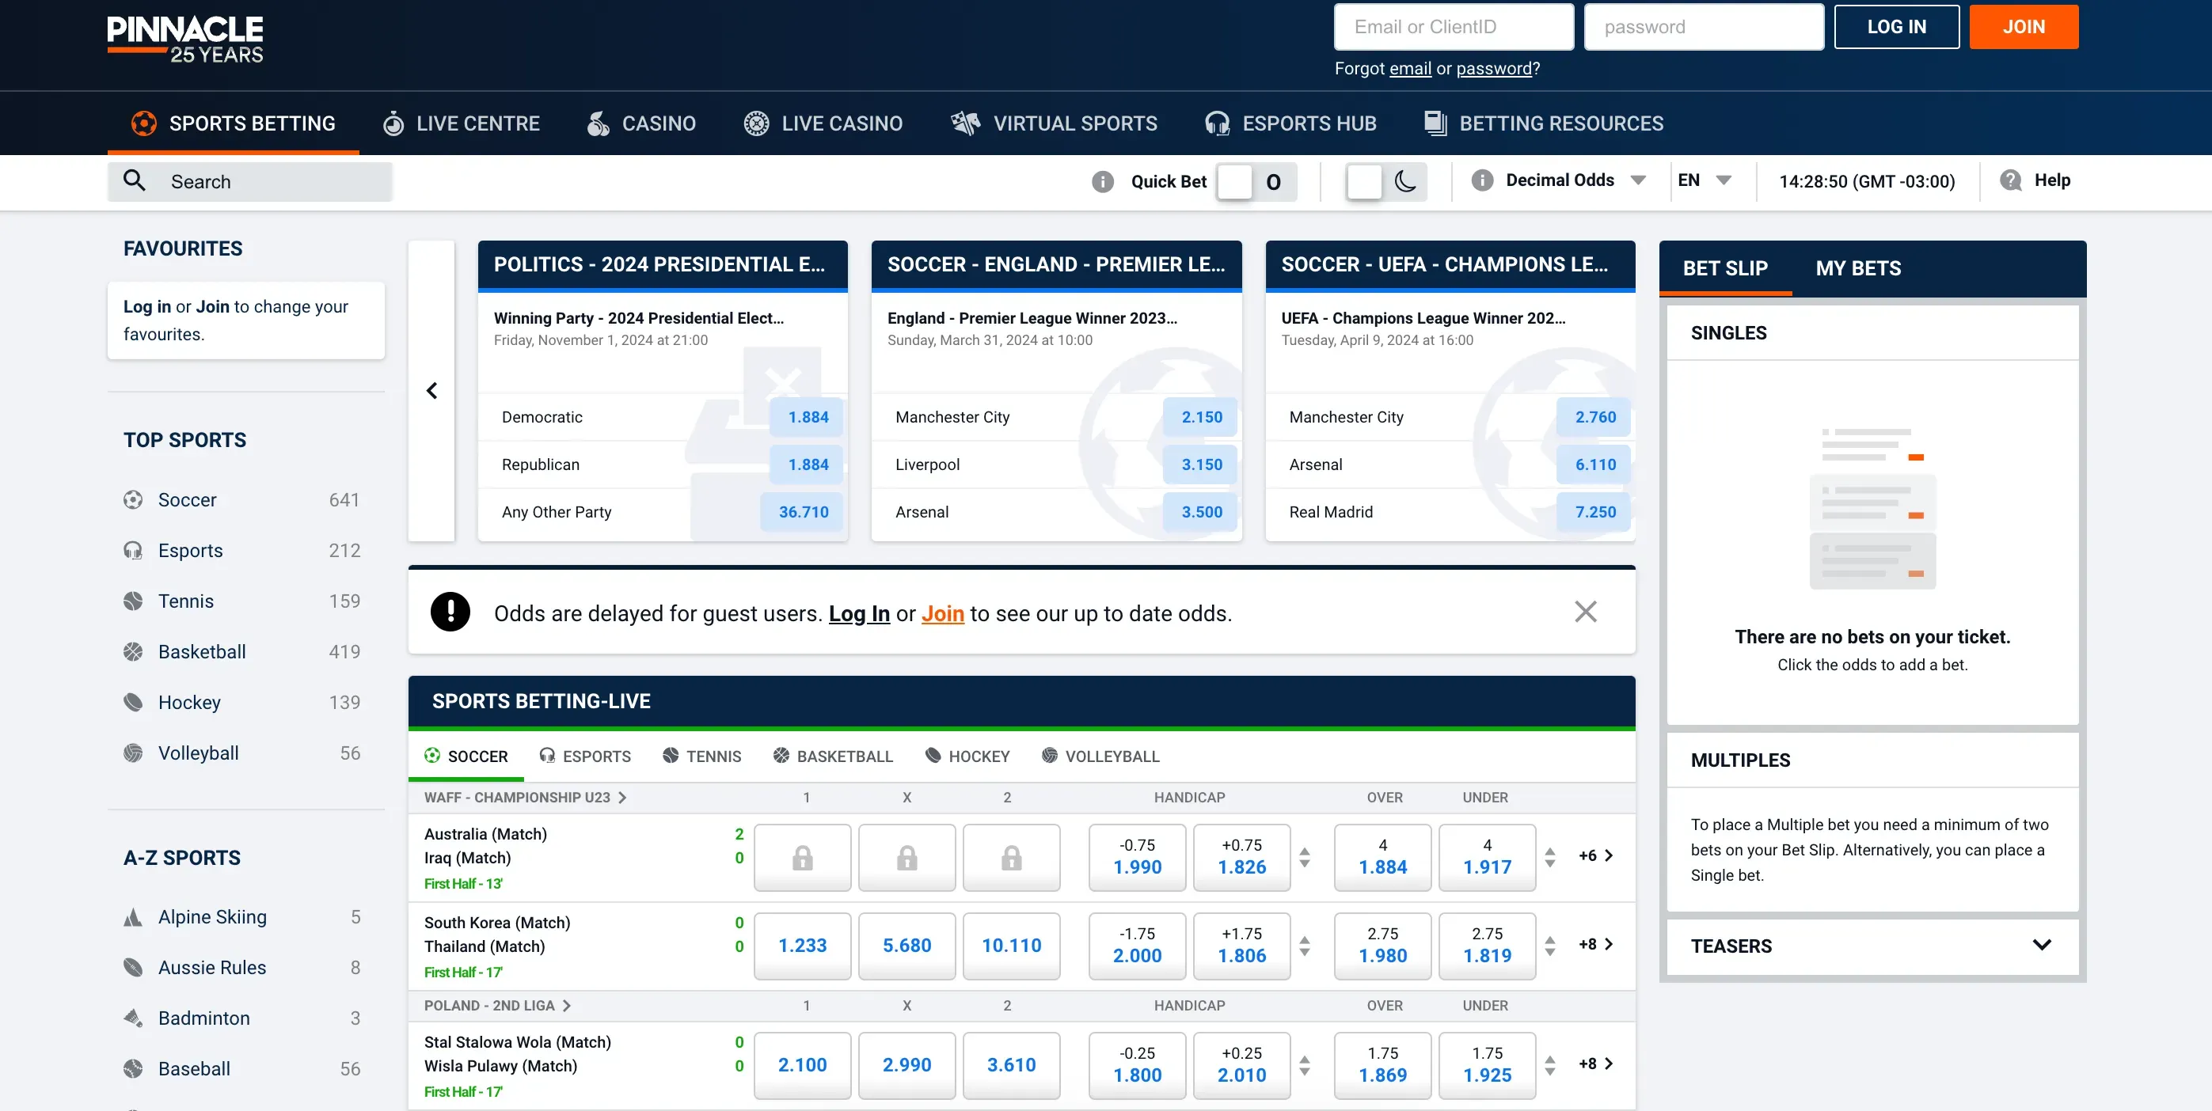Click the Decimal Odds info icon
Viewport: 2212px width, 1111px height.
click(1481, 180)
